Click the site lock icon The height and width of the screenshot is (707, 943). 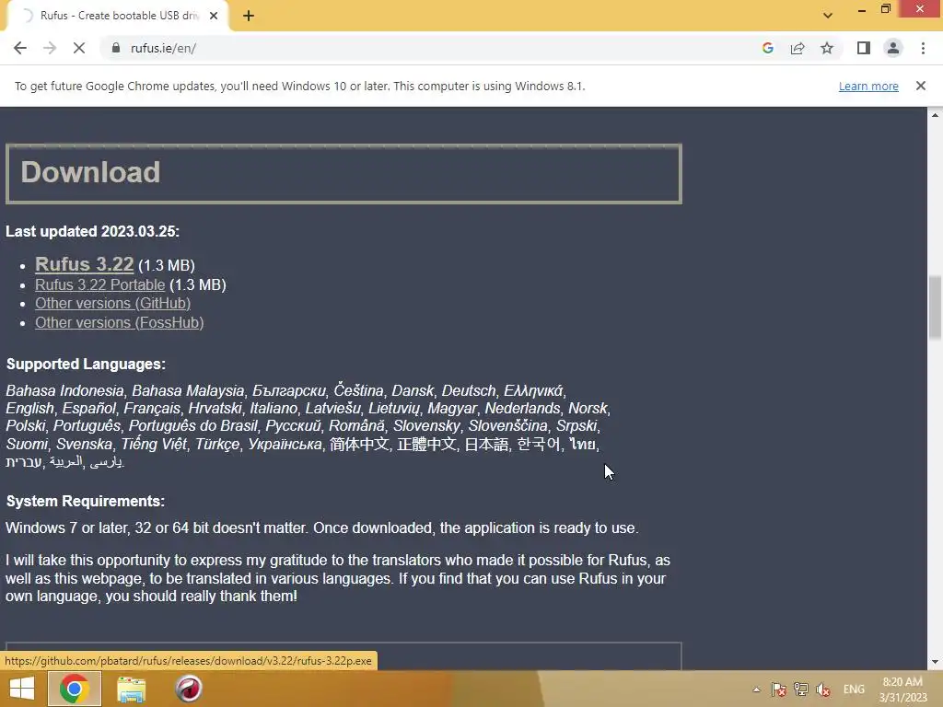pyautogui.click(x=115, y=48)
